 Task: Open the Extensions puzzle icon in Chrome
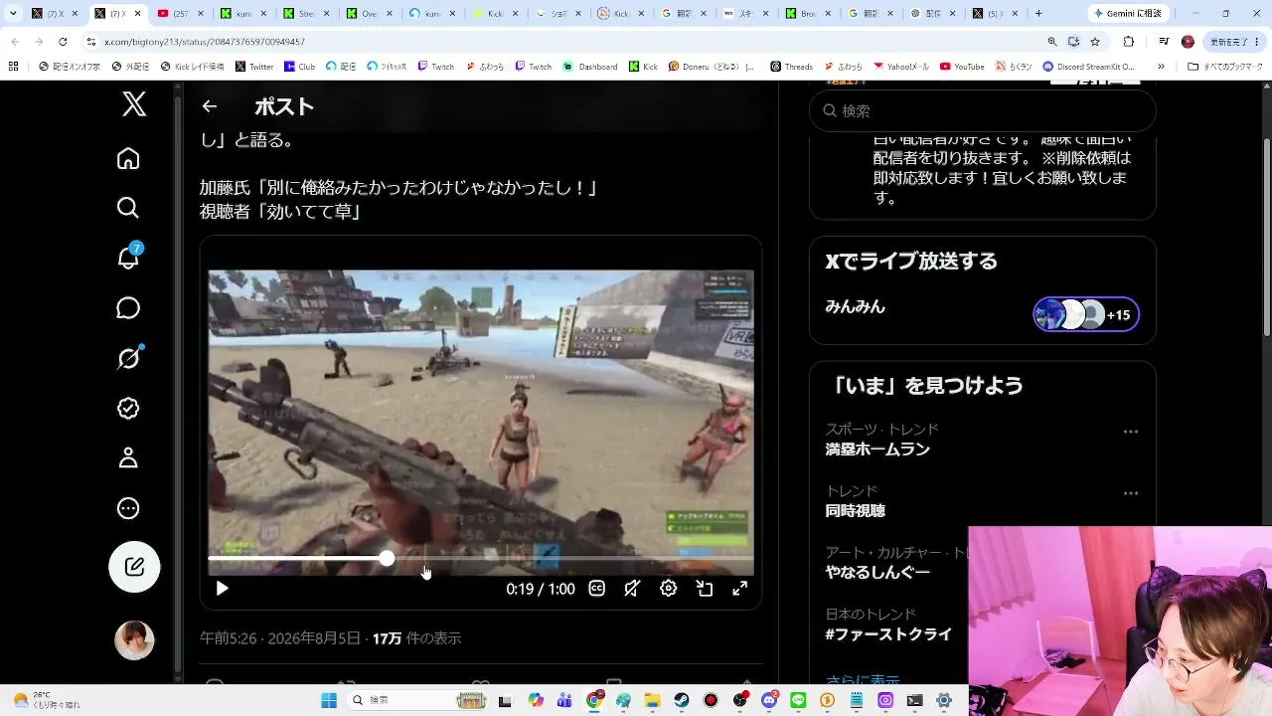tap(1129, 42)
